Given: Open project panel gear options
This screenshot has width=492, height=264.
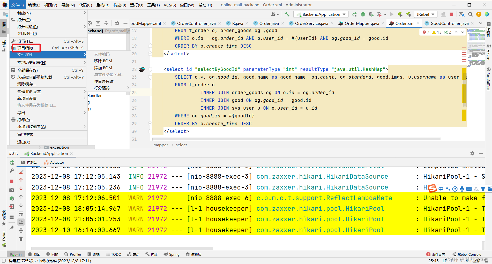Looking at the screenshot, I should (x=117, y=23).
